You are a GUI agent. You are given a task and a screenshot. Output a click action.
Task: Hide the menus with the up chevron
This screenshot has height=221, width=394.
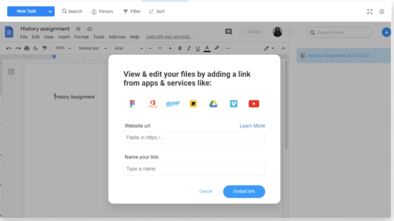[x=283, y=48]
